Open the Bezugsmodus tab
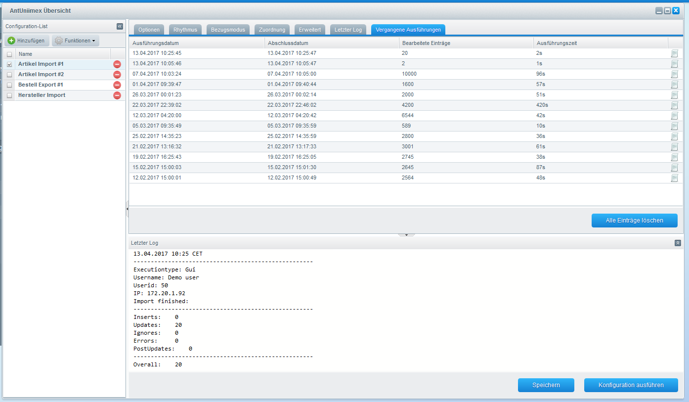 (x=228, y=30)
